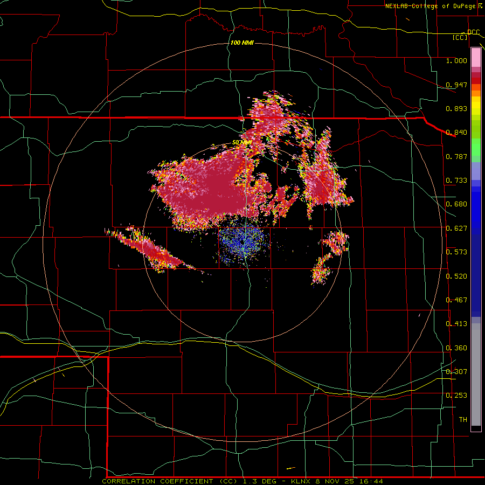
Task: Click the 0.947 value on the scale
Action: pos(456,85)
